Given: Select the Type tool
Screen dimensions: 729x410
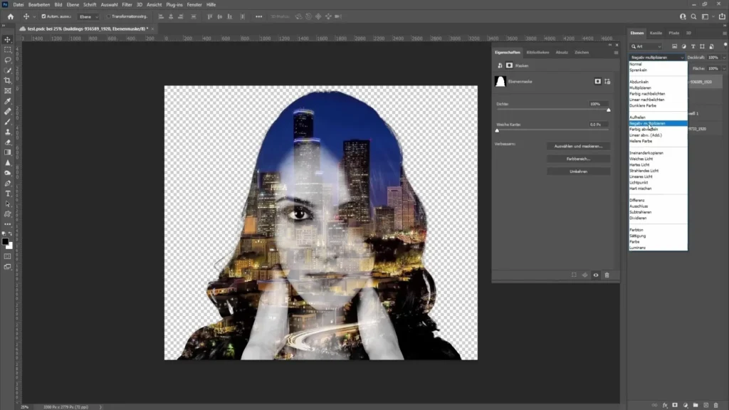Looking at the screenshot, I should [x=8, y=193].
